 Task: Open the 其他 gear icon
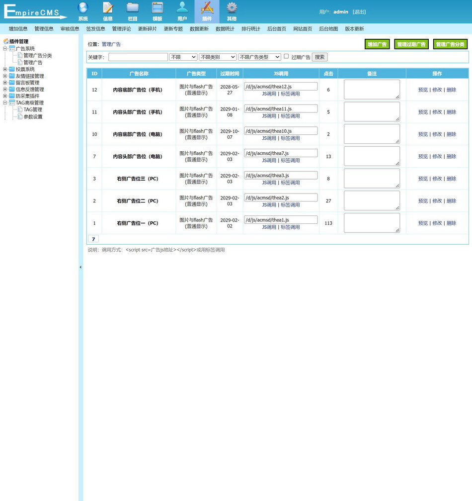232,8
